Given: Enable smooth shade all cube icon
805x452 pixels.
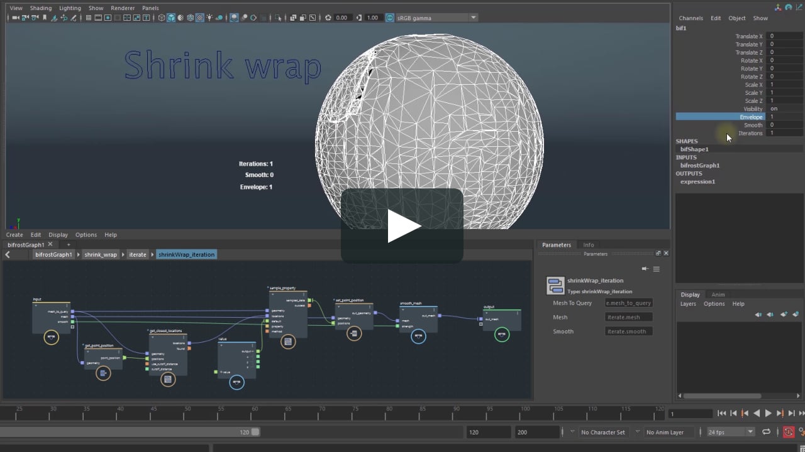Looking at the screenshot, I should 171,18.
